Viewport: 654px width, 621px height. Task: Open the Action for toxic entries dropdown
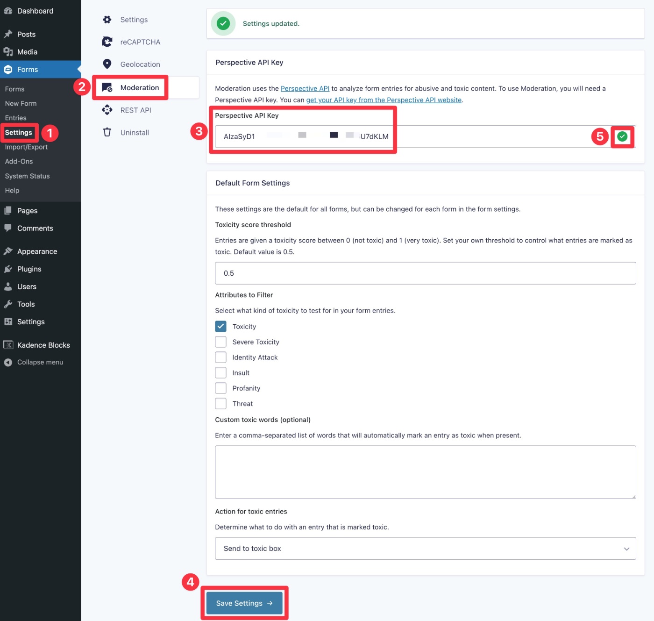coord(425,549)
